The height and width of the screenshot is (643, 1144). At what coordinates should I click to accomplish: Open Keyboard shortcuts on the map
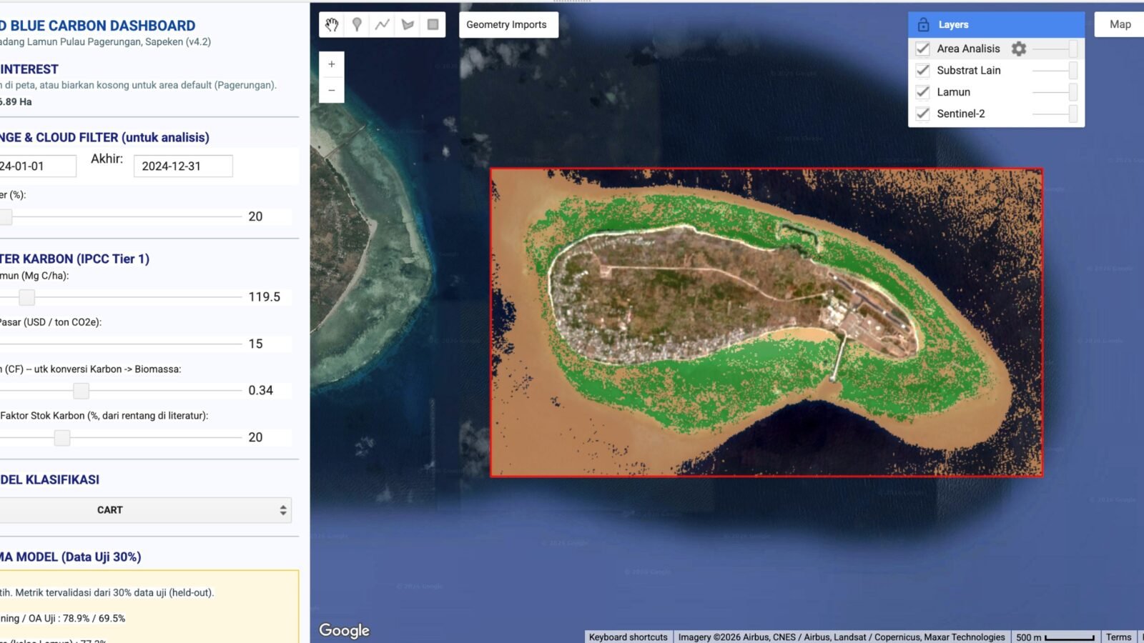[x=628, y=637]
